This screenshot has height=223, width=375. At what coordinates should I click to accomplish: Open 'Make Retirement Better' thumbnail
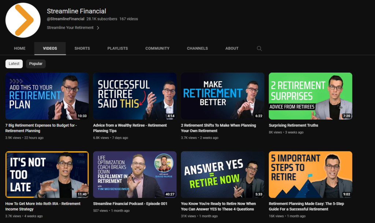coord(223,96)
